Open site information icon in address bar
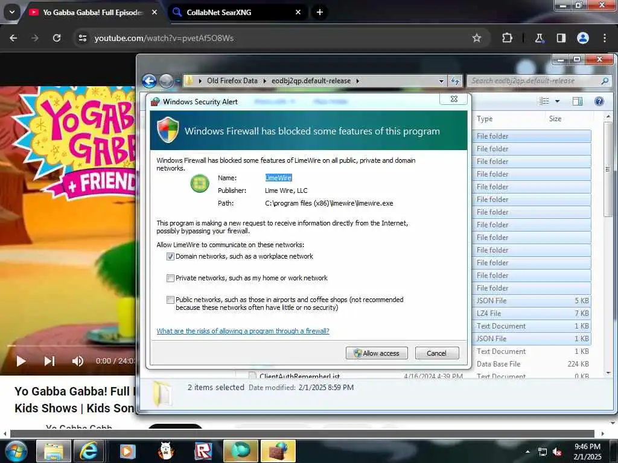The image size is (618, 463). (82, 38)
